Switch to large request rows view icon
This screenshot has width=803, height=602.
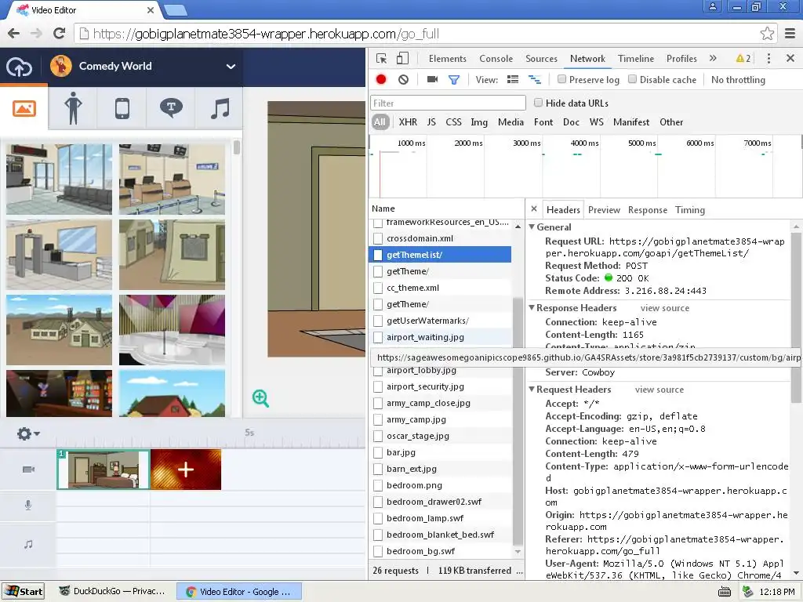(x=513, y=79)
